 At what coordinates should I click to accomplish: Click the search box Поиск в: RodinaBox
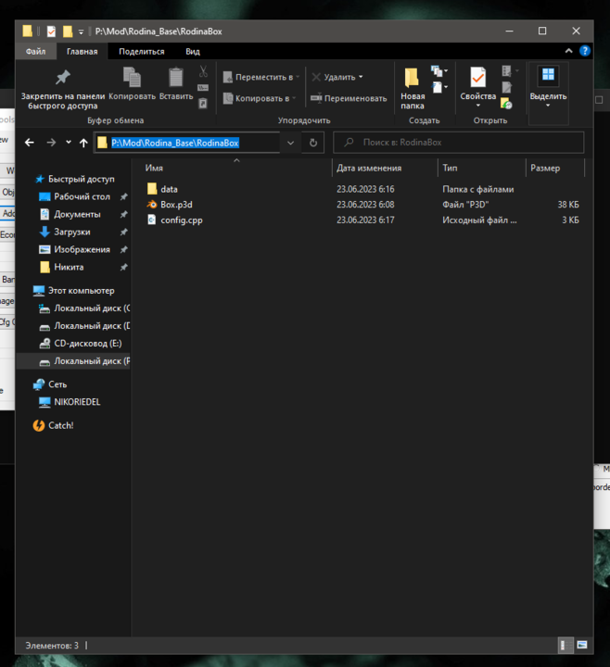pyautogui.click(x=459, y=143)
